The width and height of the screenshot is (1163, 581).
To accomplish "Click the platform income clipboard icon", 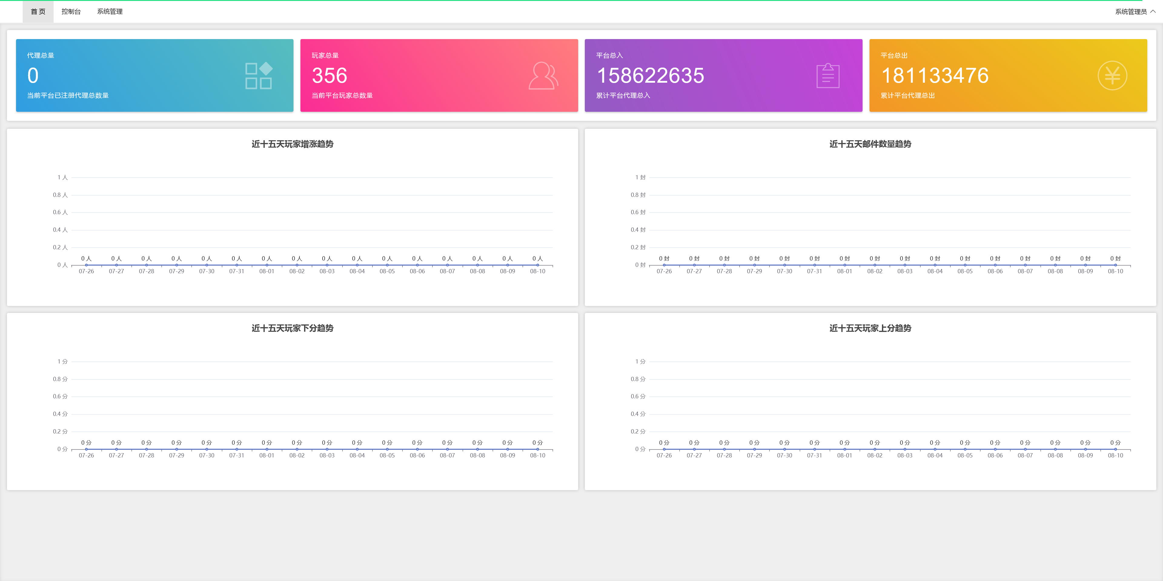I will [827, 75].
